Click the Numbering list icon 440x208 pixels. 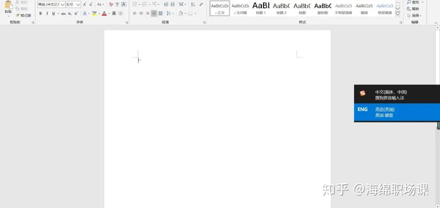coord(145,4)
